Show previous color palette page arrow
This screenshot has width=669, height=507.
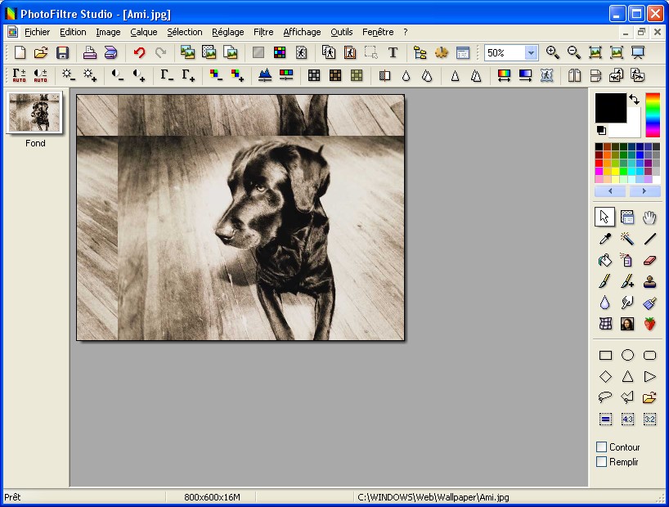(610, 191)
